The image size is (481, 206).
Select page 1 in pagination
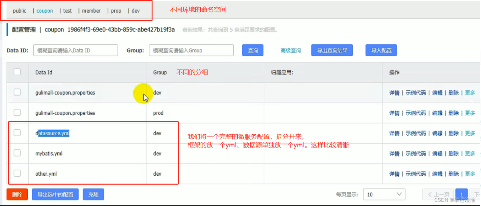pos(462,194)
